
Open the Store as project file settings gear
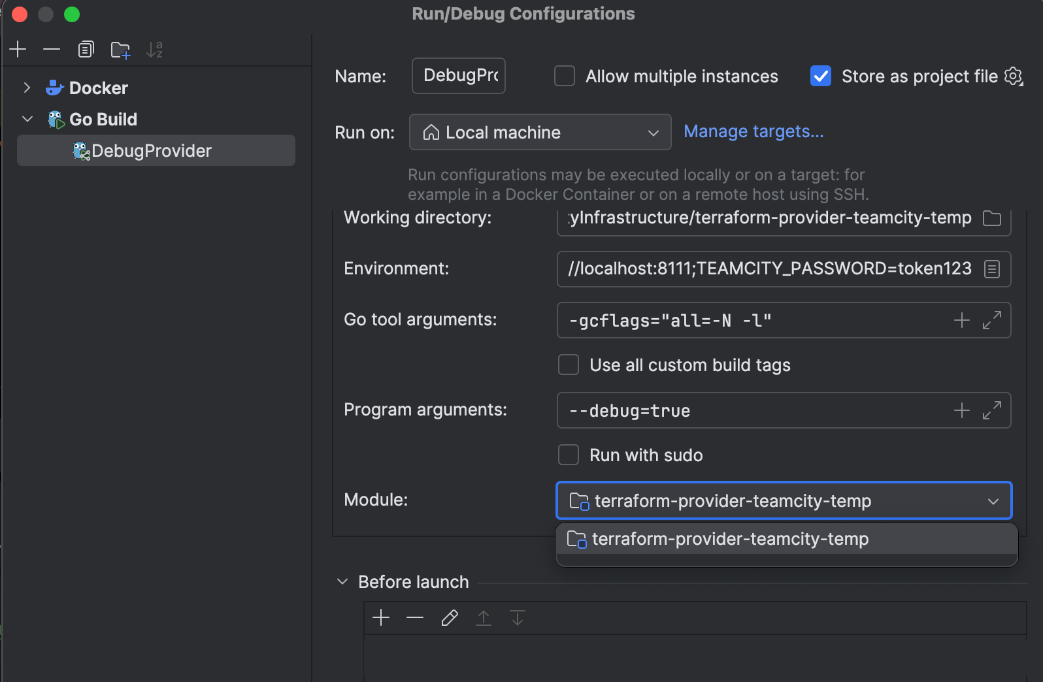tap(1014, 76)
